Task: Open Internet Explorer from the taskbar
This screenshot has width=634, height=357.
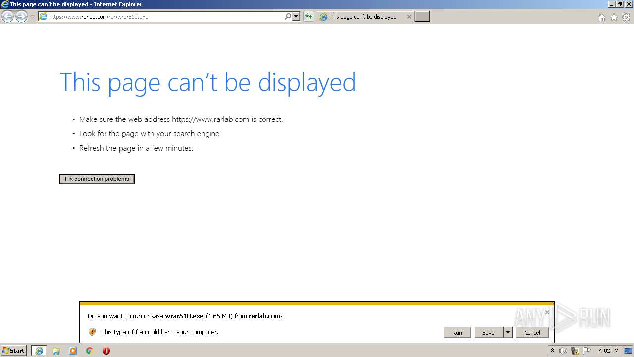Action: point(39,351)
